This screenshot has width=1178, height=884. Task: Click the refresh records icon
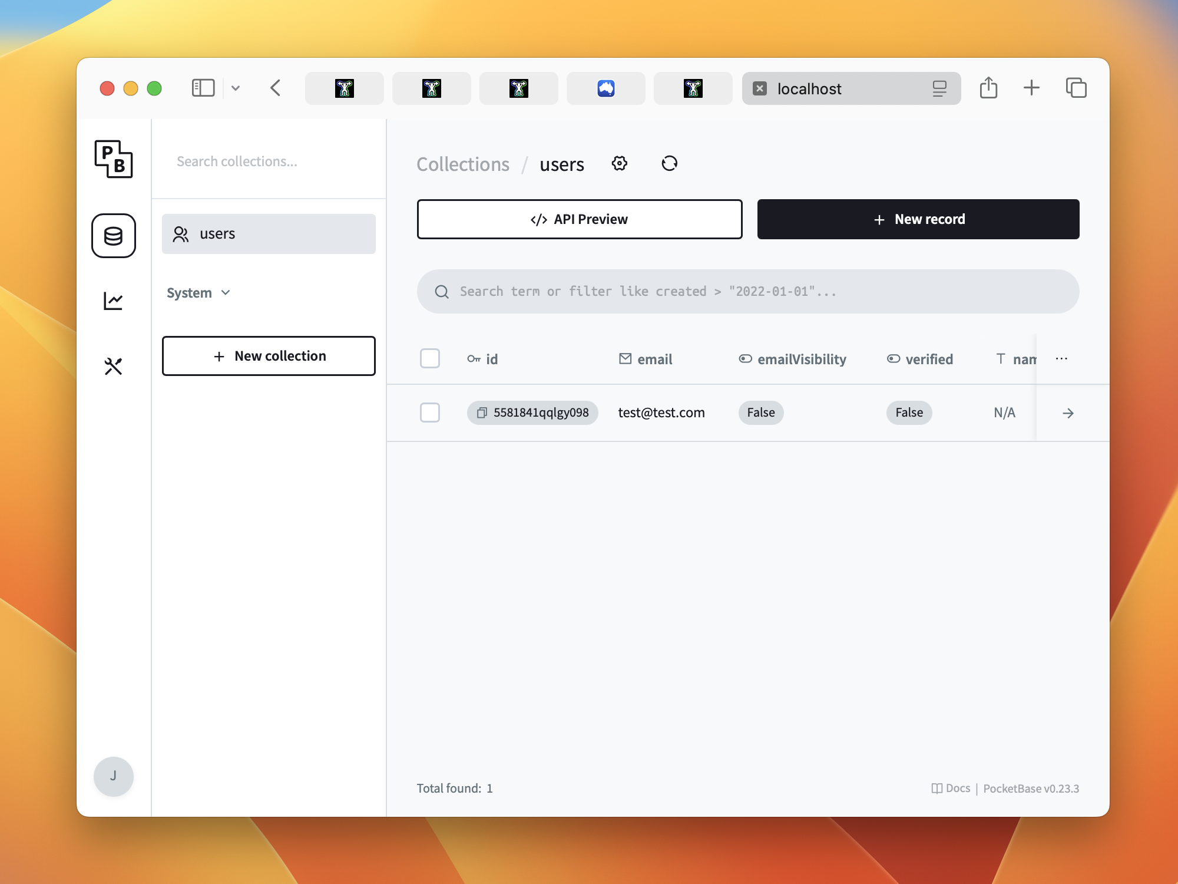pos(670,163)
